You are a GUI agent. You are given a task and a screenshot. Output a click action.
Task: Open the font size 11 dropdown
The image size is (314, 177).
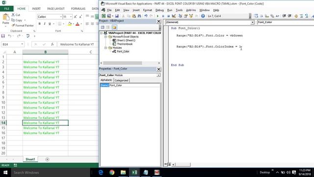(x=71, y=17)
